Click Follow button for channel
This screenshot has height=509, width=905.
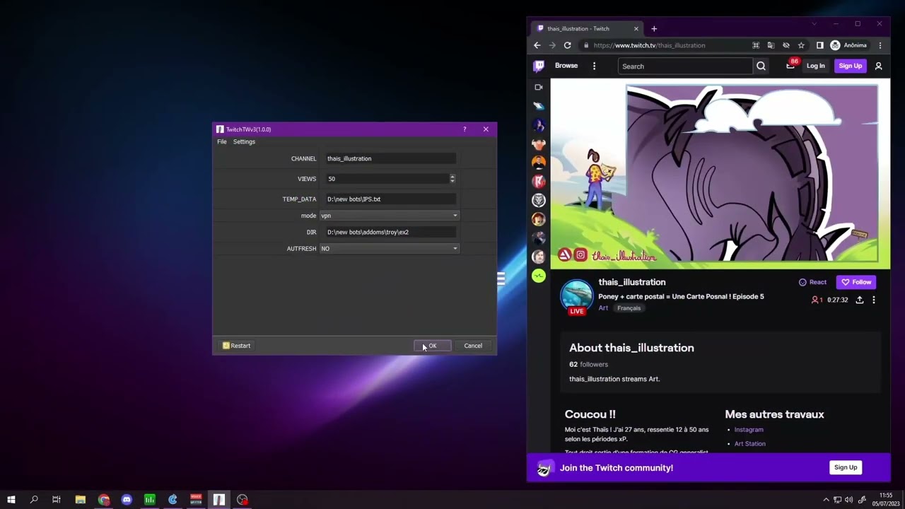pyautogui.click(x=856, y=282)
